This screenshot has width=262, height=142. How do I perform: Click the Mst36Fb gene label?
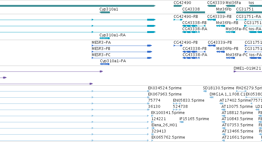pos(224,9)
